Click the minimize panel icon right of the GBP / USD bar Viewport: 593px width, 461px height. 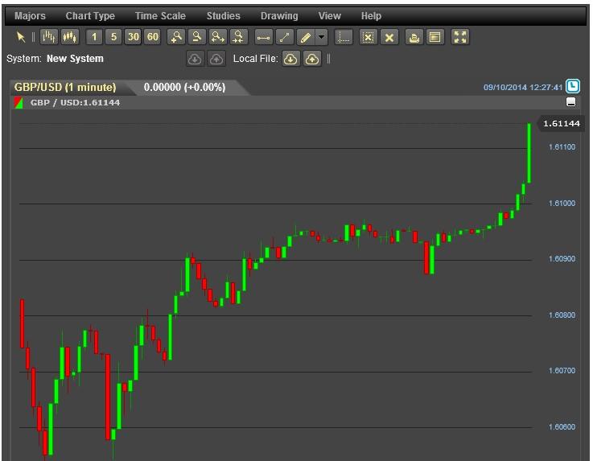pyautogui.click(x=571, y=101)
